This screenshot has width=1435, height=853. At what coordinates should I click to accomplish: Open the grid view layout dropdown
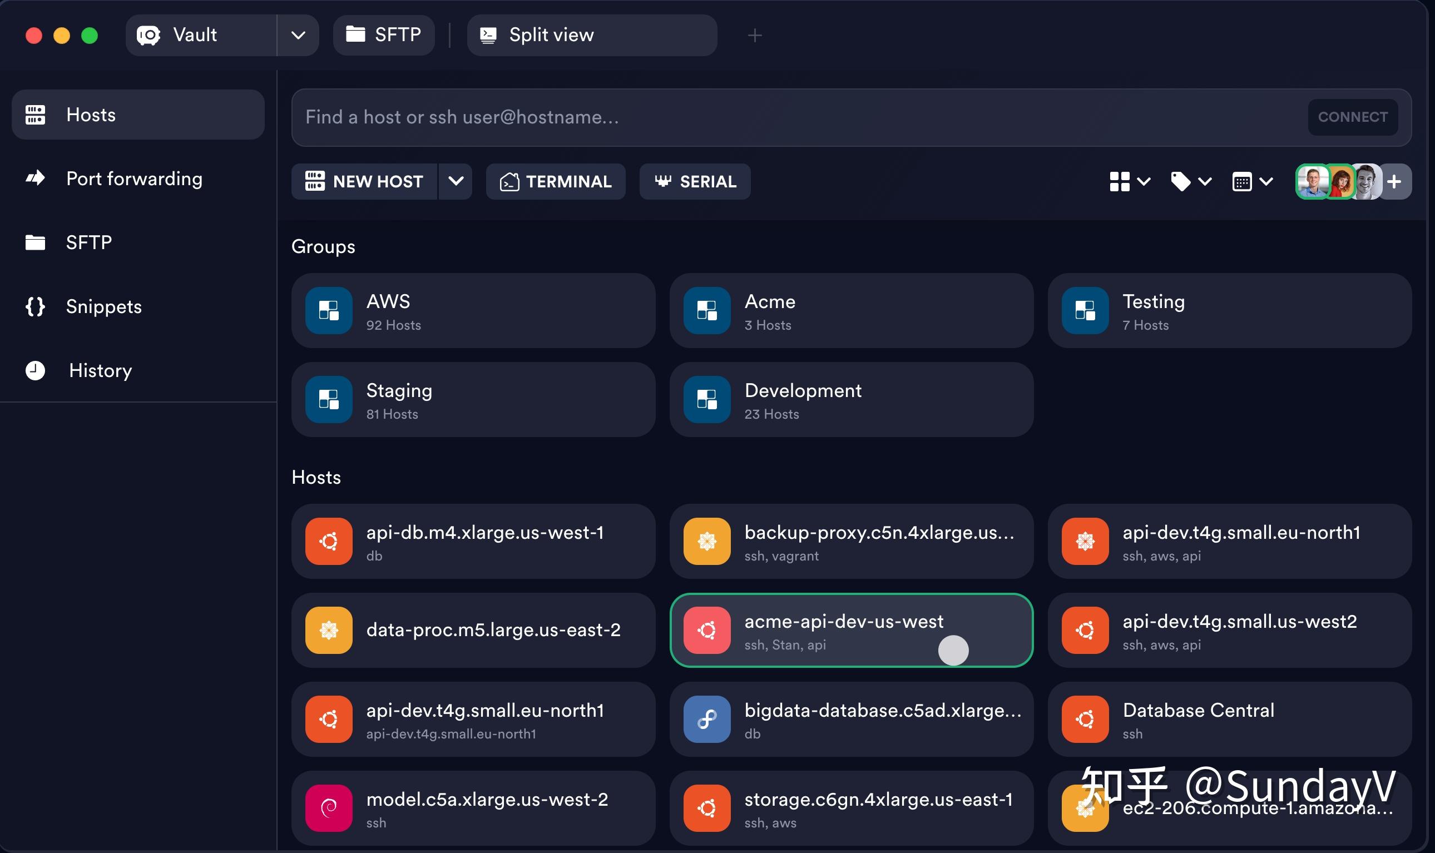point(1129,182)
